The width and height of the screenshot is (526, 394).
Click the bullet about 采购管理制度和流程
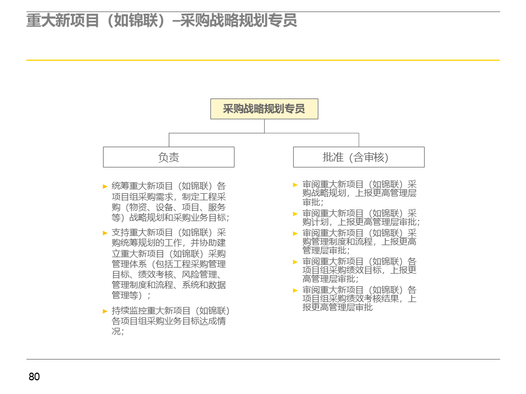pyautogui.click(x=359, y=241)
